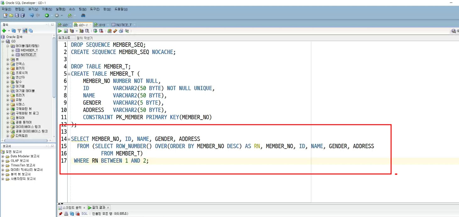The height and width of the screenshot is (217, 459).
Task: Click the gray Forward navigation icon
Action: click(57, 15)
